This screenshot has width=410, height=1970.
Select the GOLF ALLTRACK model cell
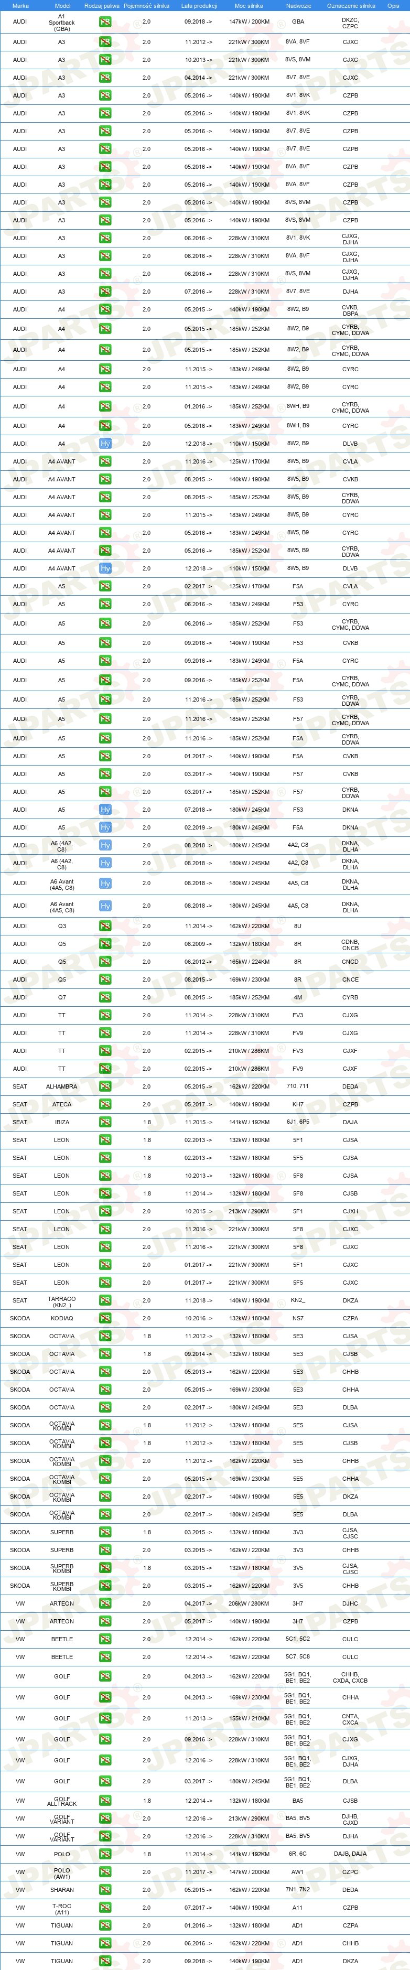tap(62, 1801)
